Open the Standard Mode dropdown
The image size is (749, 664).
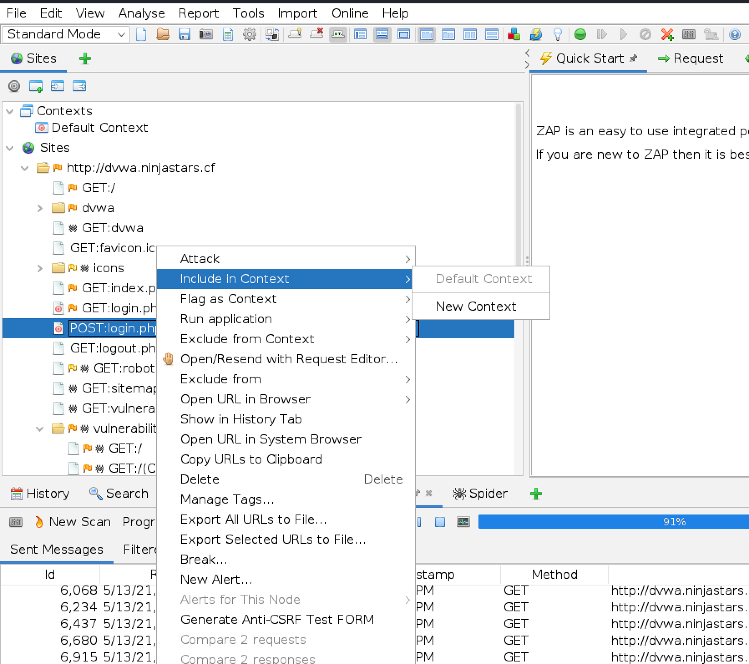(66, 34)
